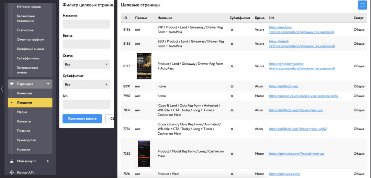Click the Субаффилиат X mark in row 7774
371x178 pixels.
coord(232,129)
